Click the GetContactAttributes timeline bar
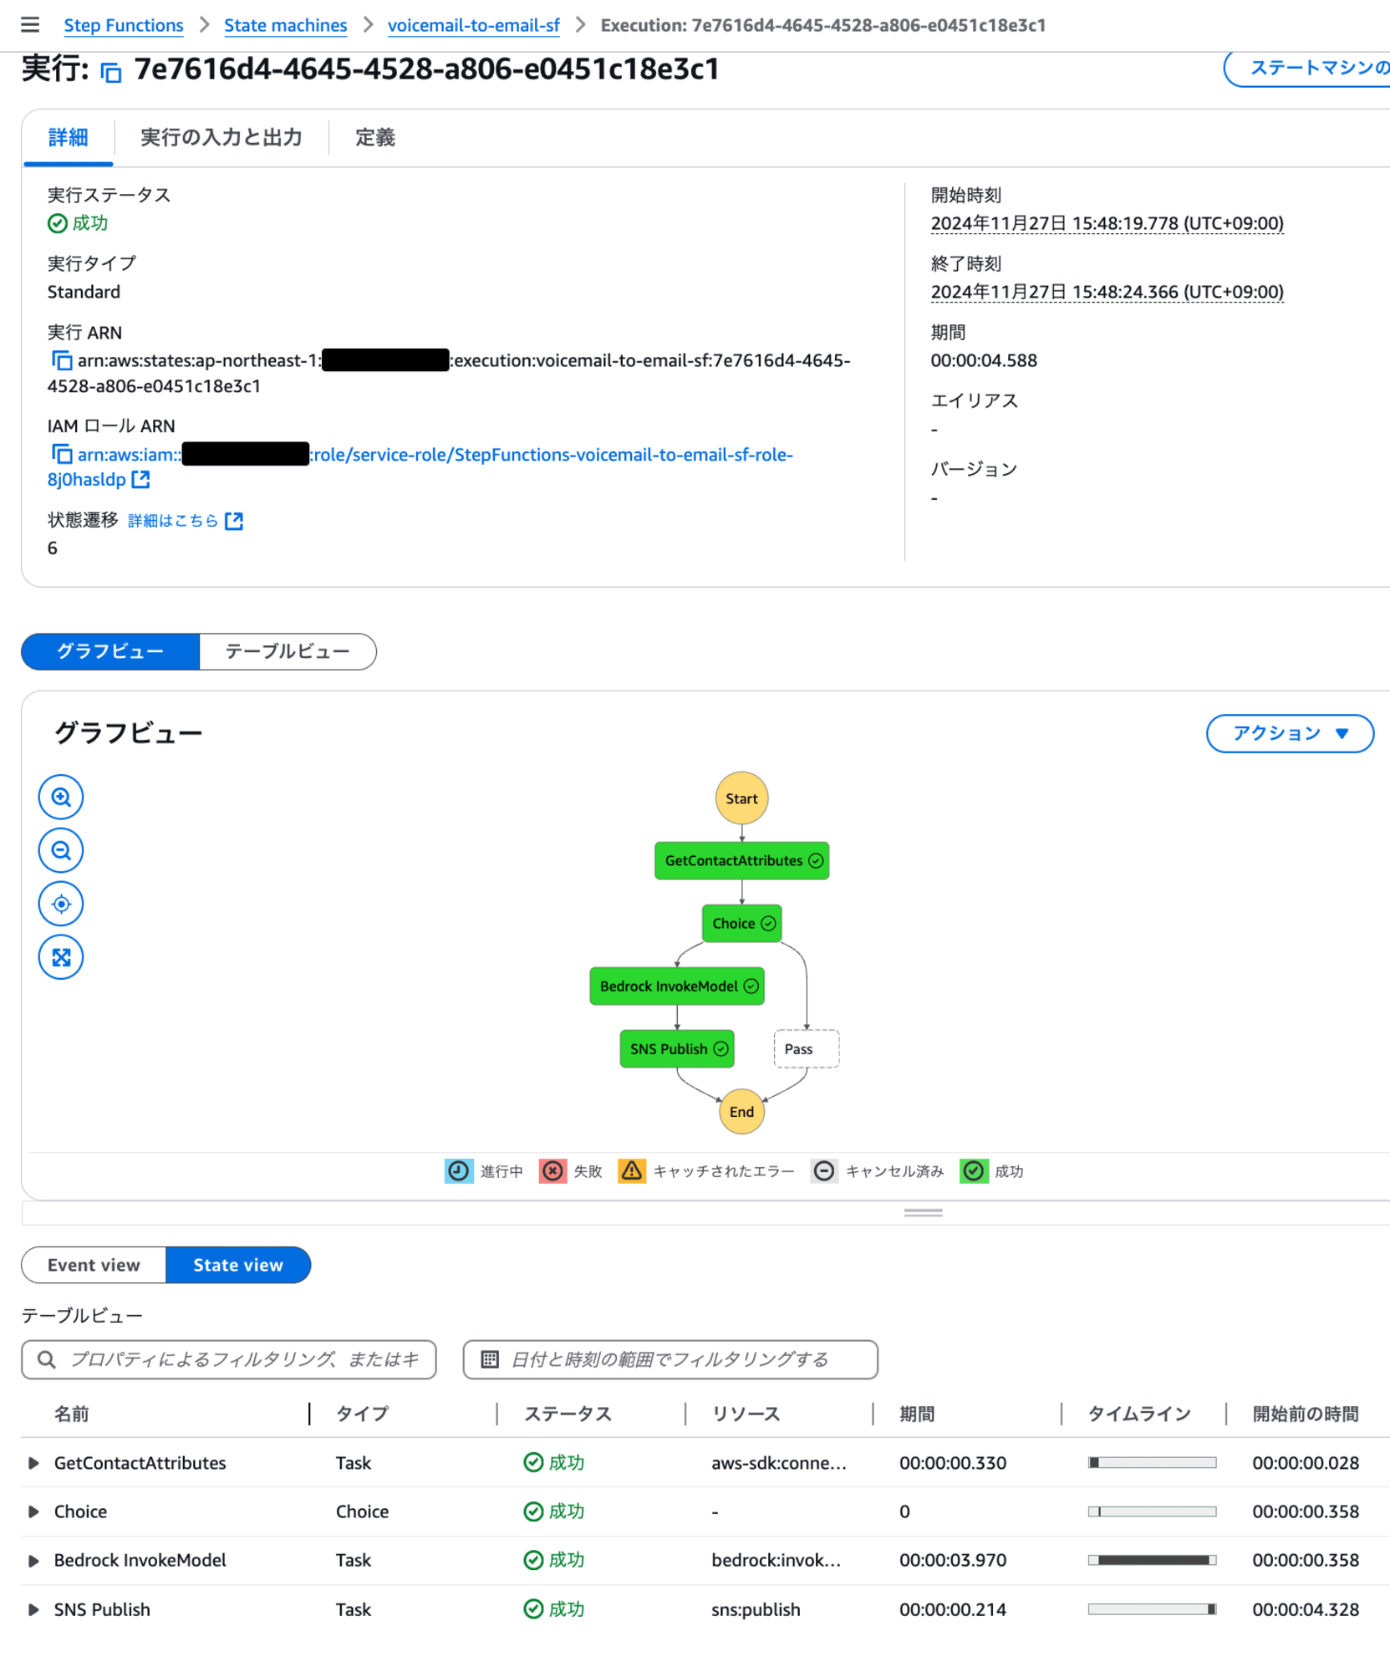Image resolution: width=1390 pixels, height=1672 pixels. 1152,1462
